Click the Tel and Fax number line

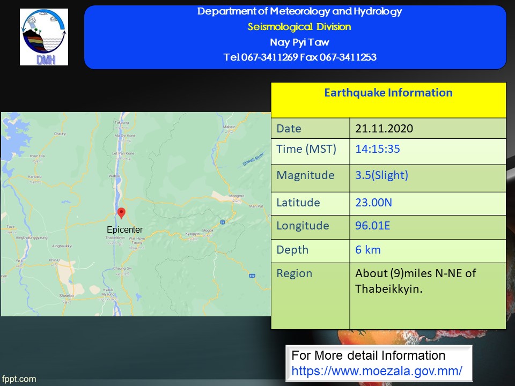(299, 57)
